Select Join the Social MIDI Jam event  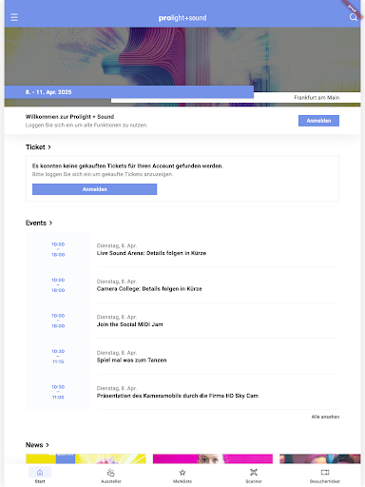(182, 321)
